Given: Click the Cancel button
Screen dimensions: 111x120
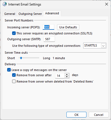Looking at the screenshot, I should [99, 115].
